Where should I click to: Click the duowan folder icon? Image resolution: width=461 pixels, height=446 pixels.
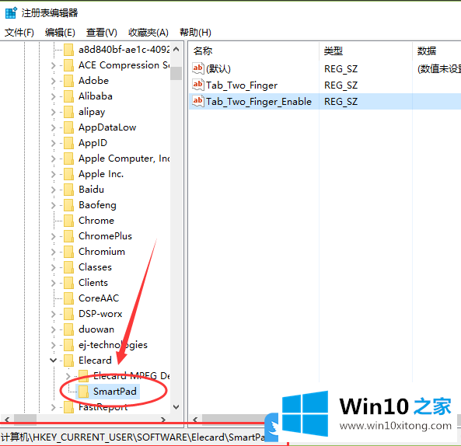click(68, 329)
